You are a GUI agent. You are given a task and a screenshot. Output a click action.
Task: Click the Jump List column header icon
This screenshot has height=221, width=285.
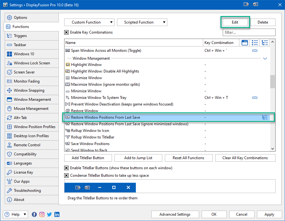pyautogui.click(x=255, y=43)
